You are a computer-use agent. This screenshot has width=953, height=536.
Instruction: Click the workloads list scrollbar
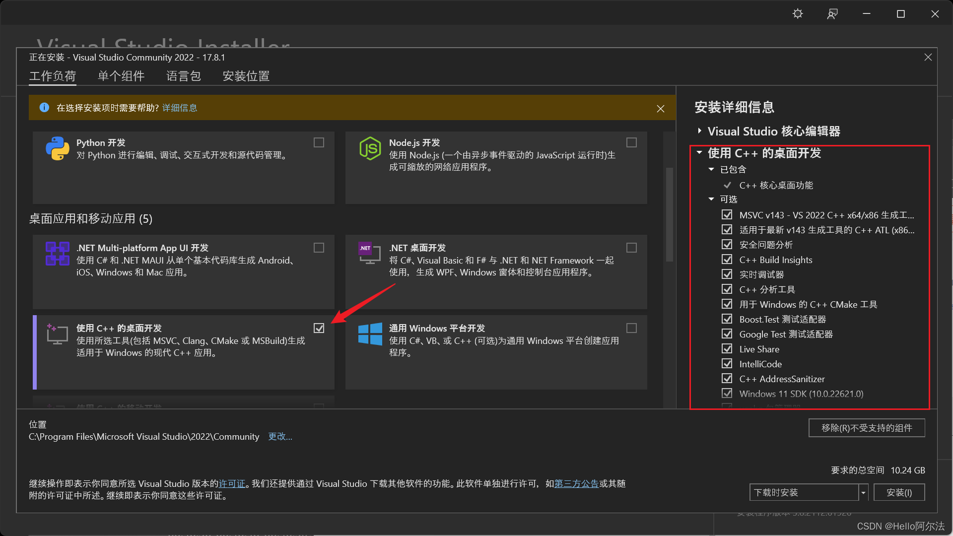point(669,214)
